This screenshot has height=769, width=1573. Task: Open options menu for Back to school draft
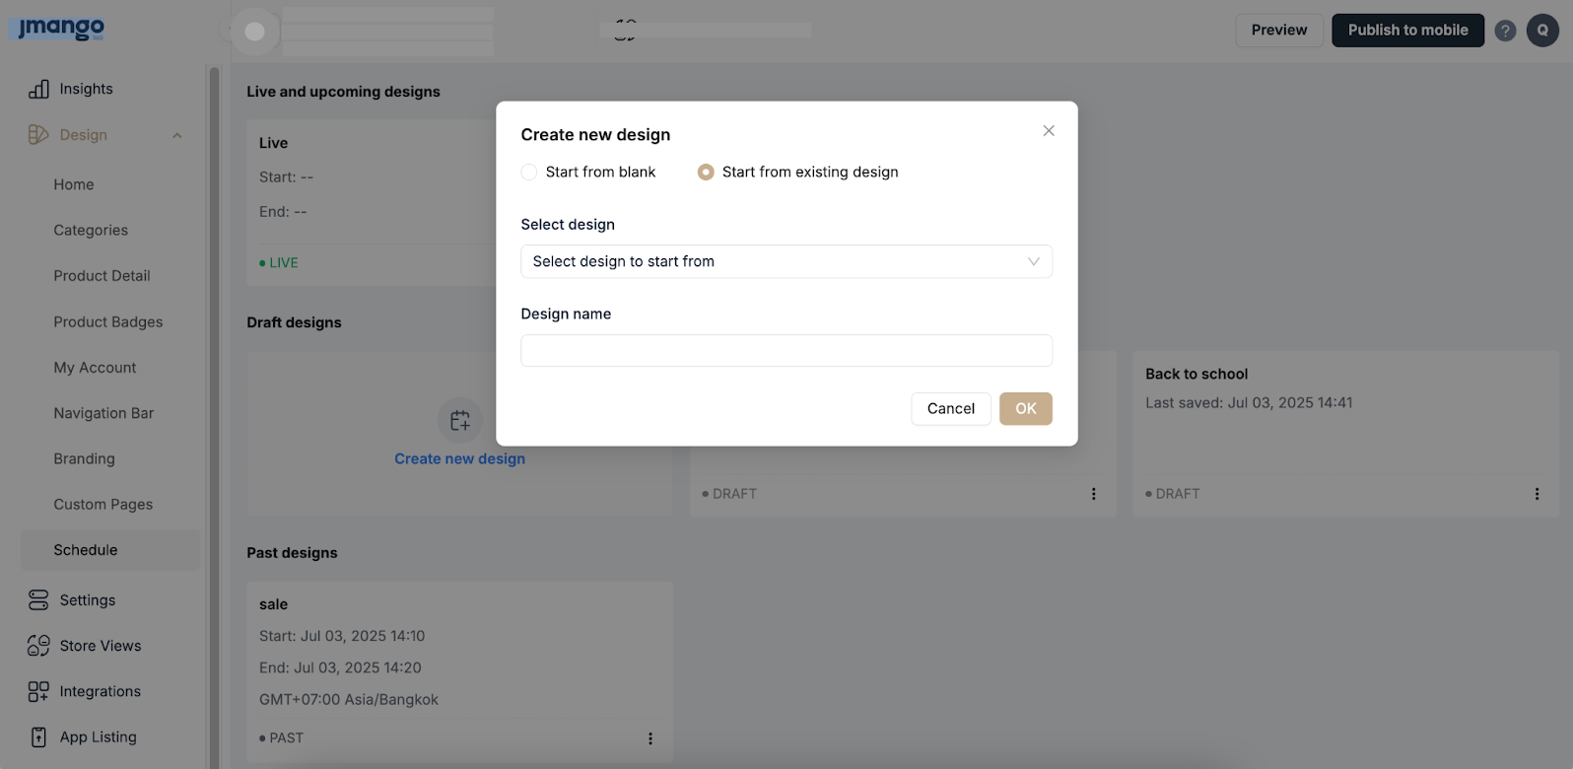(1537, 494)
